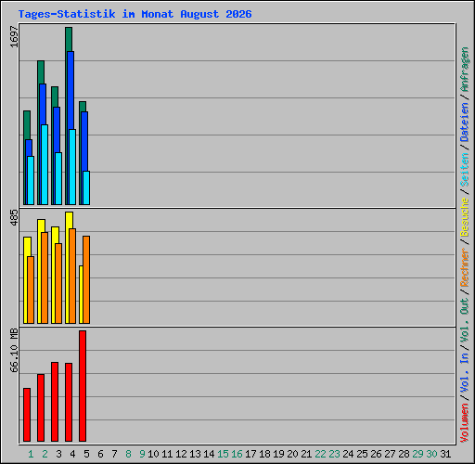Click the day 4 green Anfragen bar top
Viewport: 475px width, 464px height.
tap(69, 39)
